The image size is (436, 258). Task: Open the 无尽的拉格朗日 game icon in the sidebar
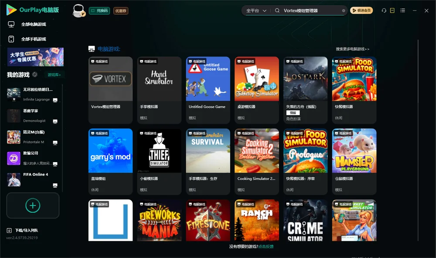coord(14,95)
